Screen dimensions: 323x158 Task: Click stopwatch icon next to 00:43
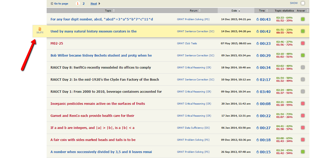pos(257,19)
